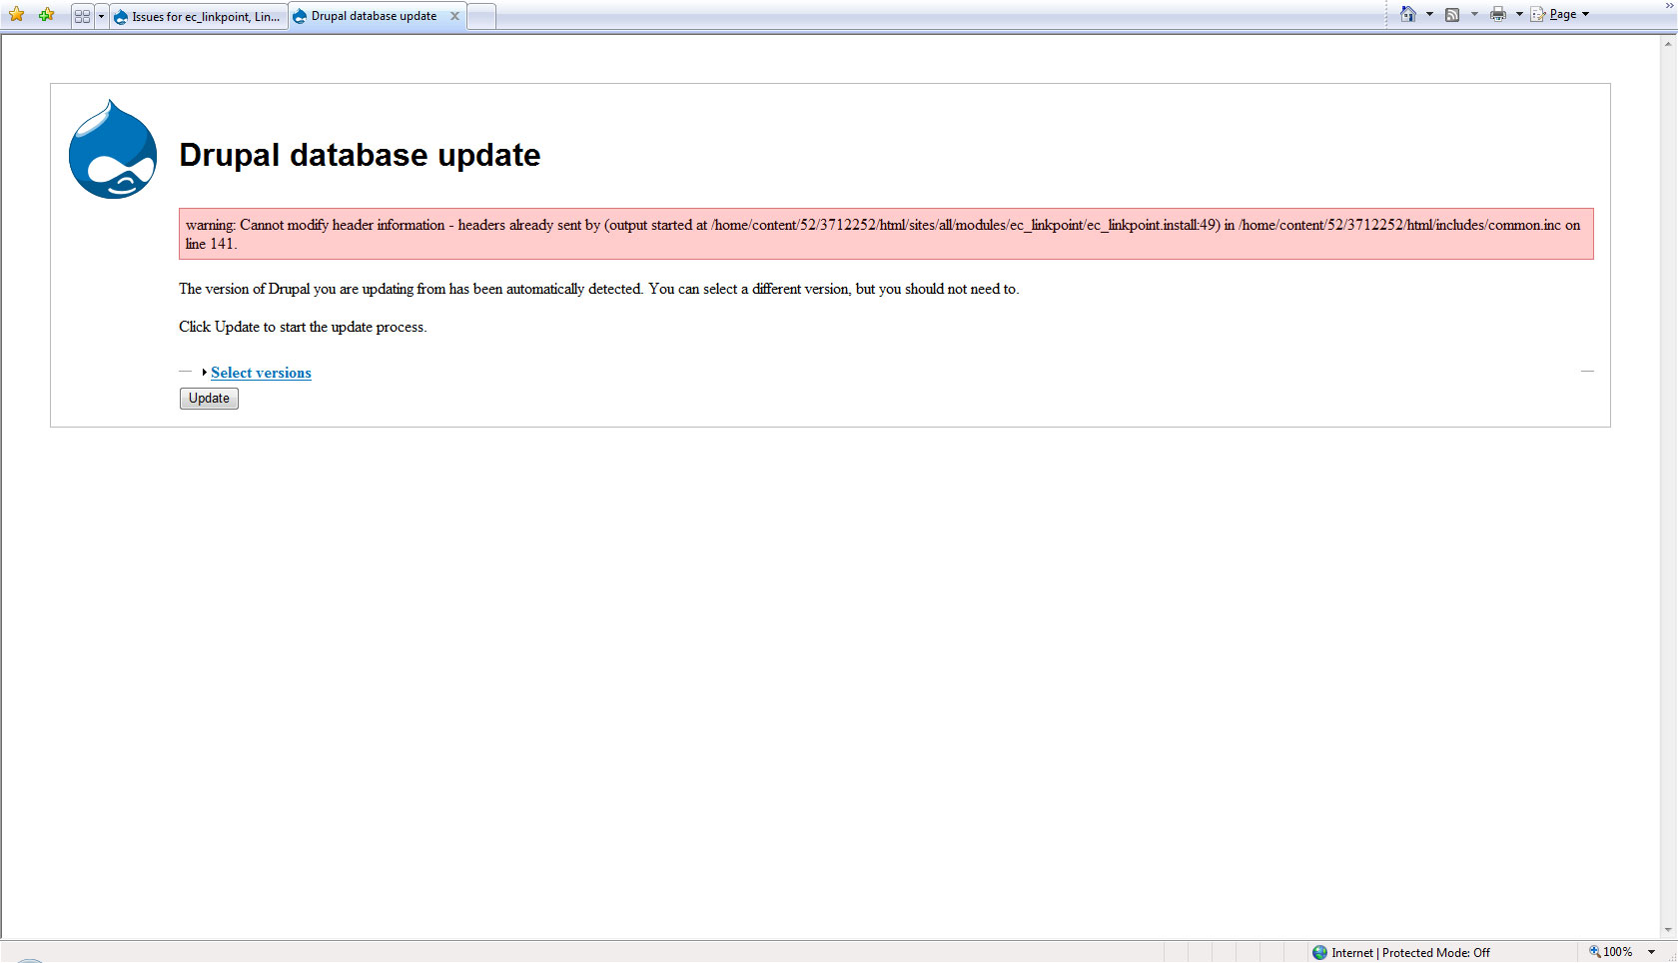1678x963 pixels.
Task: Open the tab list dropdown arrow
Action: coord(101,15)
